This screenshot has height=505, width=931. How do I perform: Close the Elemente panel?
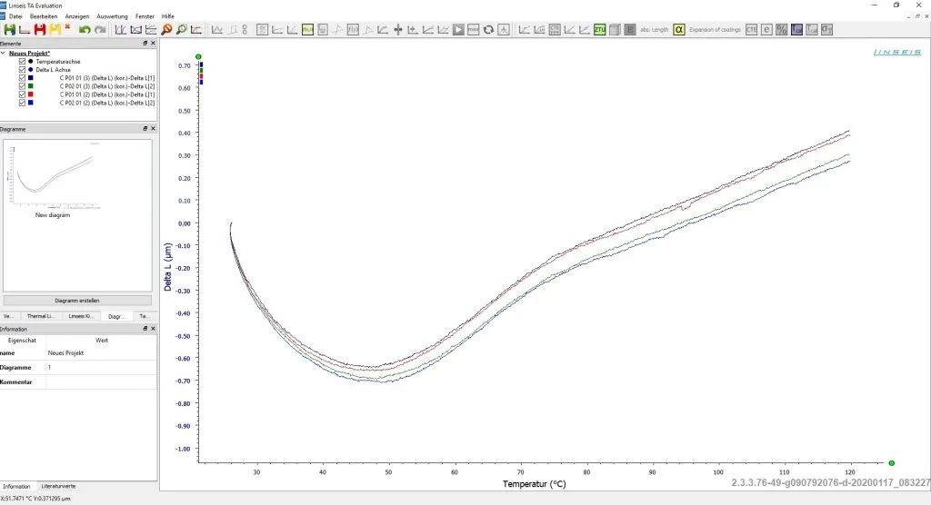click(x=153, y=44)
